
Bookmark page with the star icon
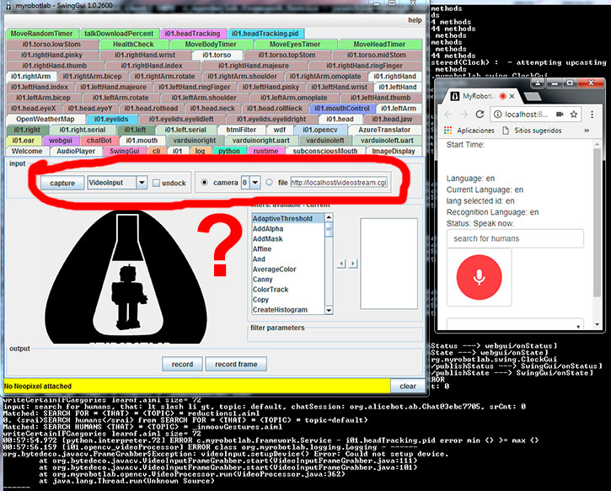[x=574, y=114]
